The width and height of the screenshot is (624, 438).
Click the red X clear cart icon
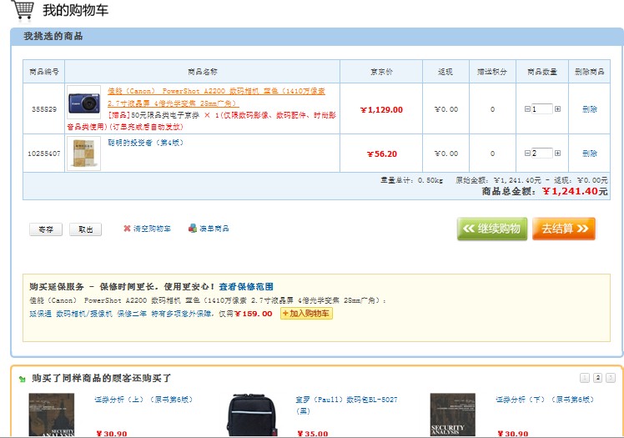coord(127,229)
